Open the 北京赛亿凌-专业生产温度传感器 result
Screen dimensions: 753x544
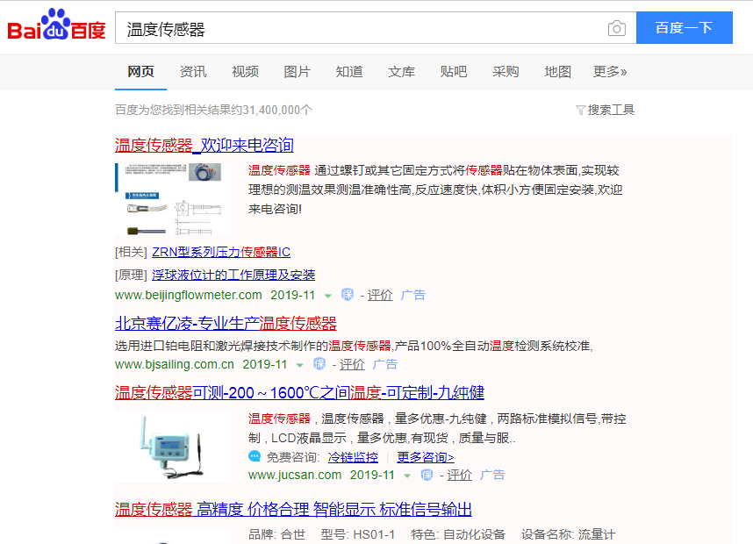[226, 323]
